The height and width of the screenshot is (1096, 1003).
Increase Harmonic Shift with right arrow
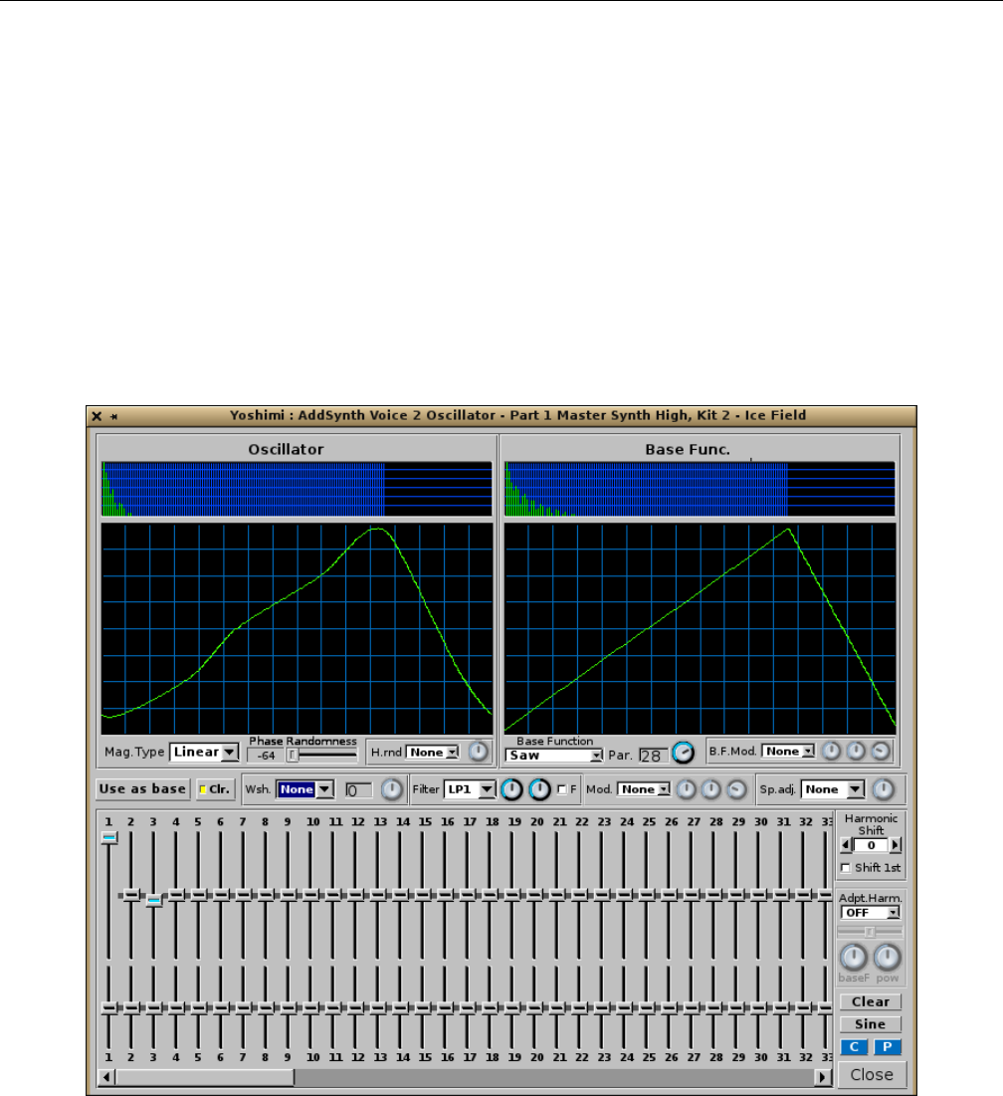pyautogui.click(x=896, y=845)
